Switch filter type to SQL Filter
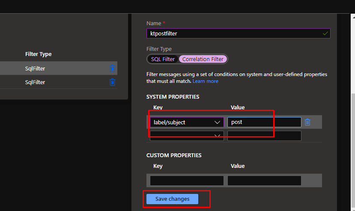This screenshot has height=211, width=355. pyautogui.click(x=163, y=59)
